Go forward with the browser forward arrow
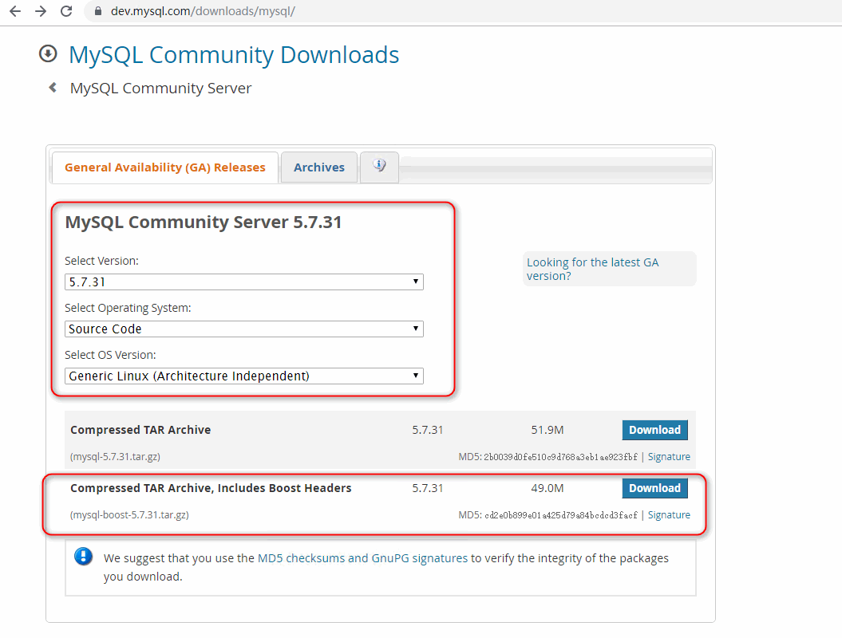842x638 pixels. point(41,11)
